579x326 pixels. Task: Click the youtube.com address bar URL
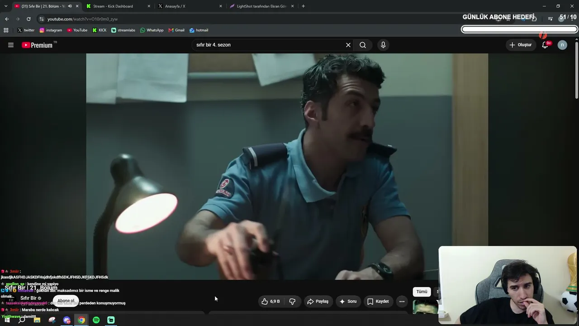[x=82, y=19]
